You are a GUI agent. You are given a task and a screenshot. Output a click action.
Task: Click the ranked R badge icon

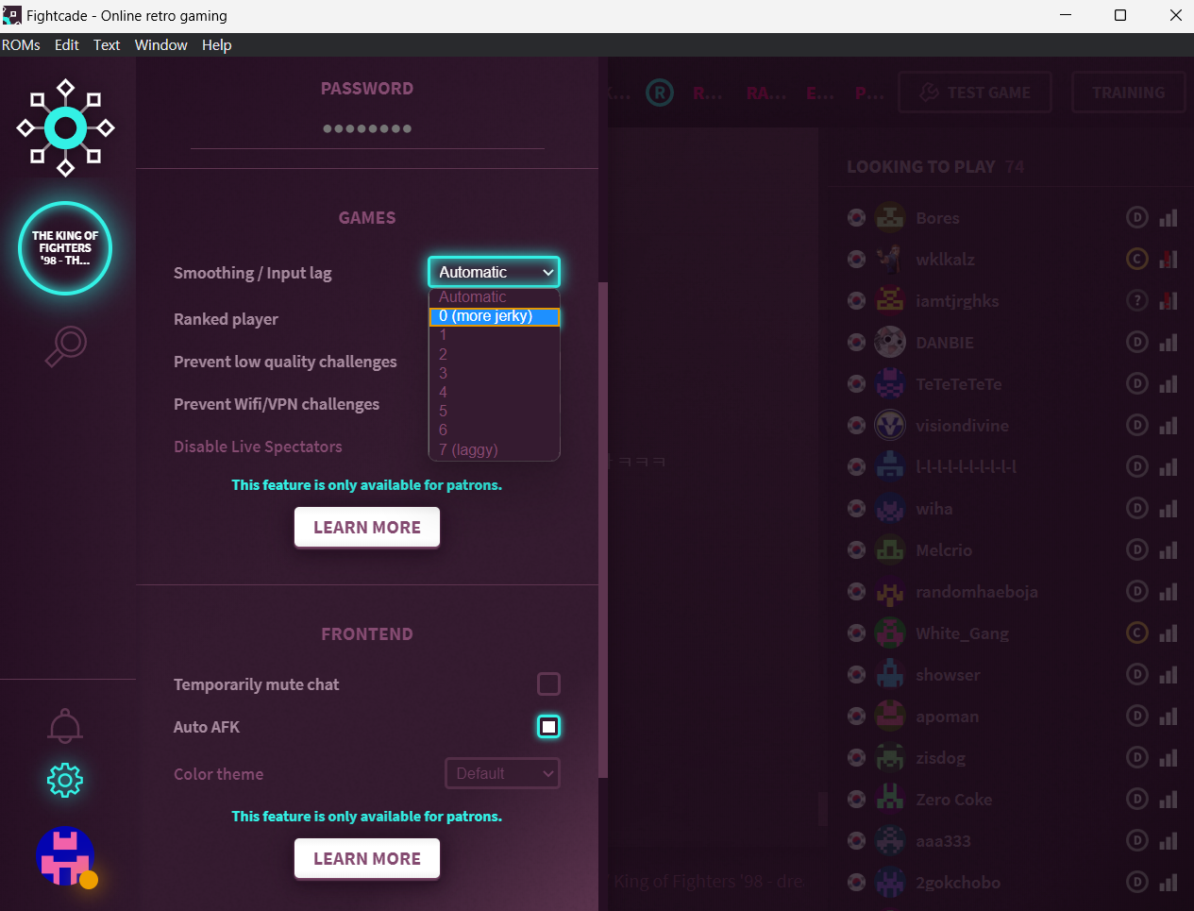(660, 93)
